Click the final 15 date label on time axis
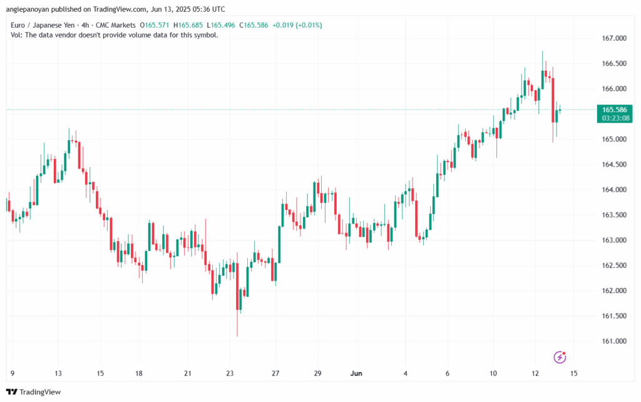The width and height of the screenshot is (641, 402). click(573, 373)
